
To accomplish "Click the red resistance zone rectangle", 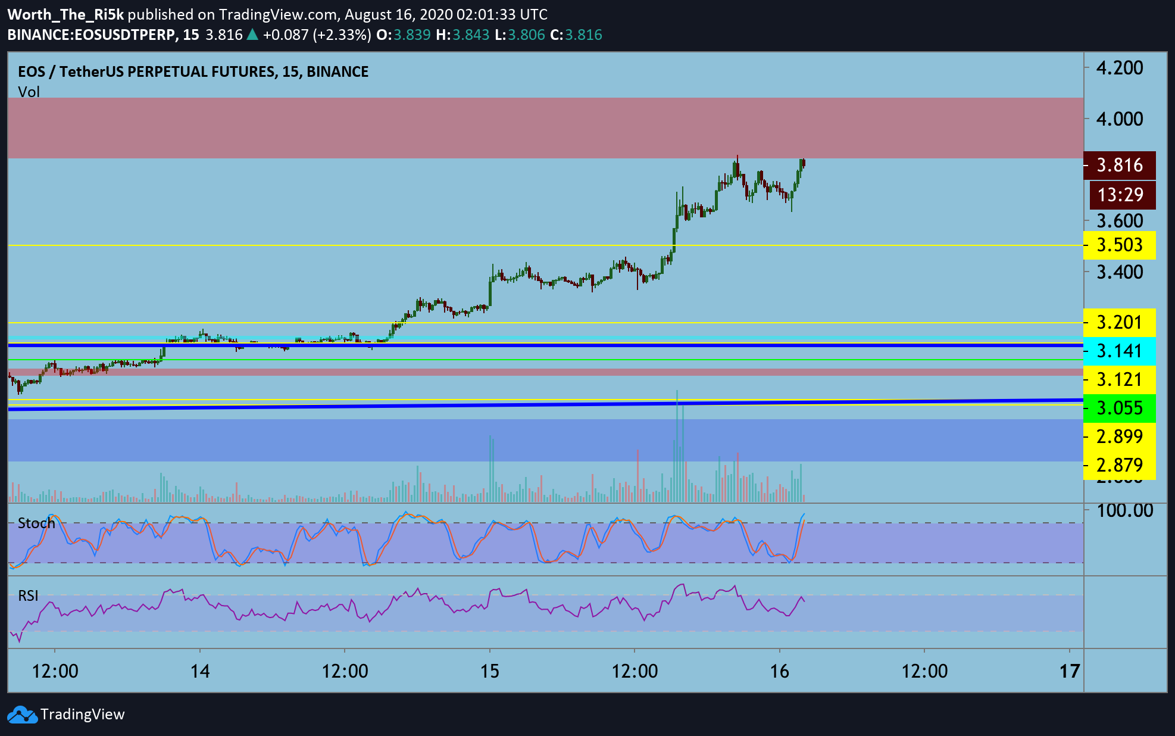I will pos(545,128).
